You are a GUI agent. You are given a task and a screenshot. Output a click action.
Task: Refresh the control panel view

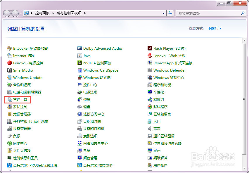coord(170,13)
